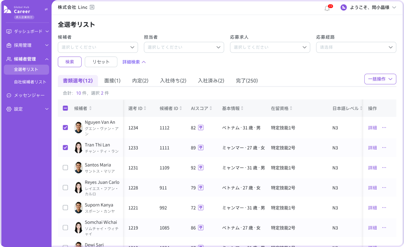Switch to the 完了(250) tab
This screenshot has width=404, height=247.
click(247, 81)
